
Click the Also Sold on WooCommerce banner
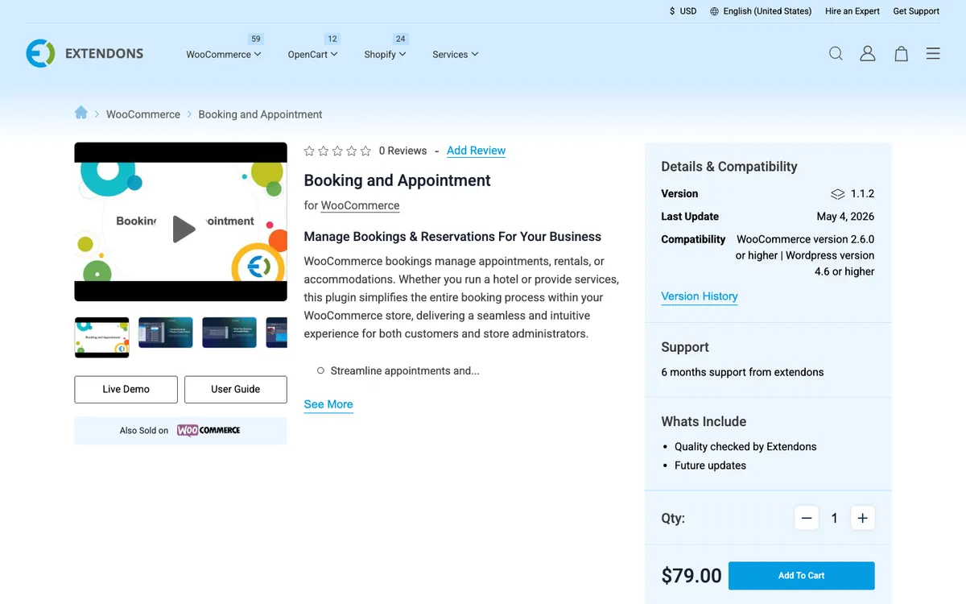pos(180,430)
